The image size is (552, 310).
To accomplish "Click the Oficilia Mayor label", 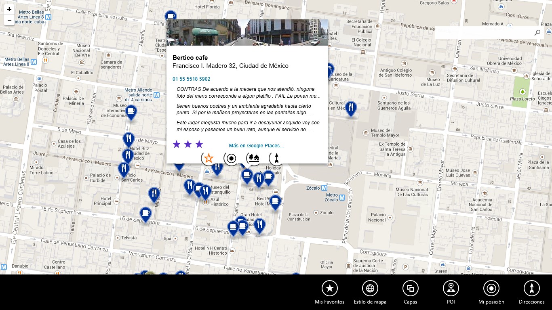I will (x=327, y=265).
